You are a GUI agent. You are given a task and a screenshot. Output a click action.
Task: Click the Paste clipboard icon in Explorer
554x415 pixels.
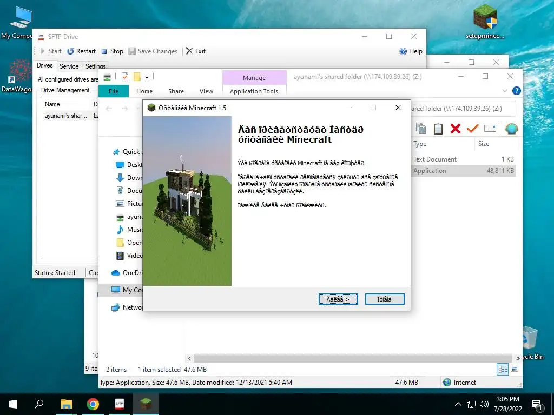coord(438,129)
